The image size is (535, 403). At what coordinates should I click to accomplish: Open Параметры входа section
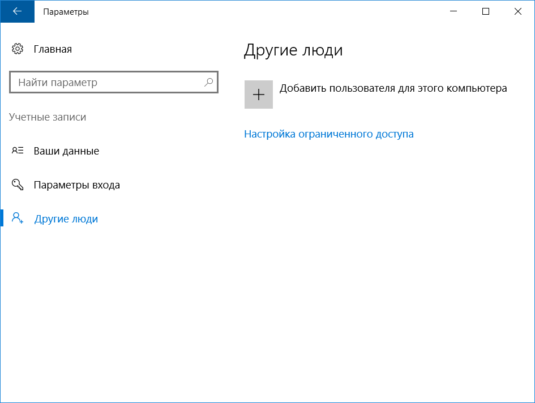click(77, 185)
